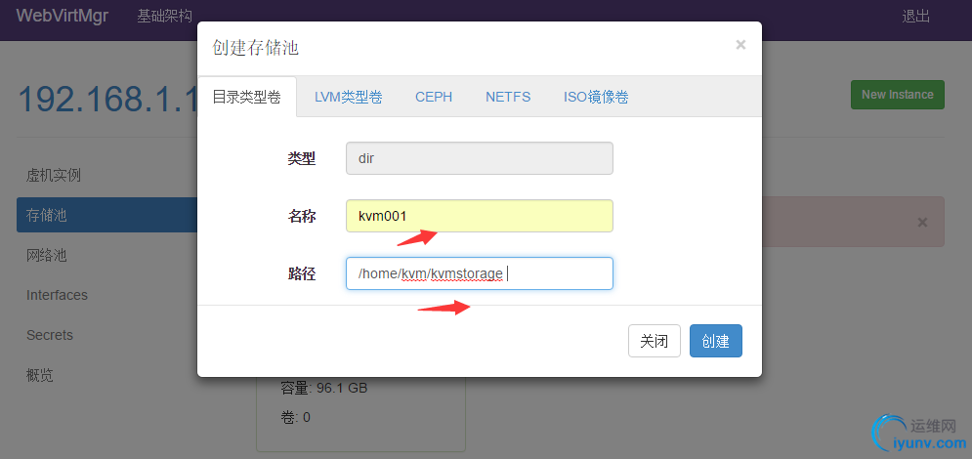The width and height of the screenshot is (972, 459).
Task: Open the LVM类型卷 tab
Action: (x=348, y=97)
